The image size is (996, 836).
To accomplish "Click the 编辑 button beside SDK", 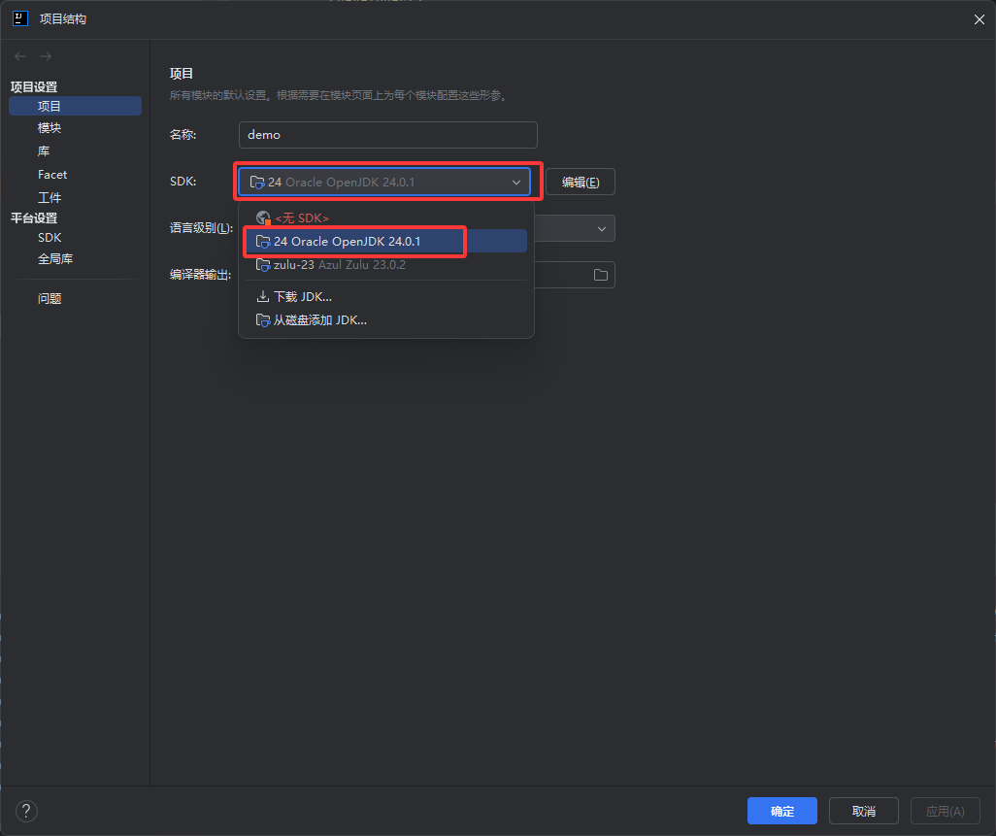I will [580, 183].
